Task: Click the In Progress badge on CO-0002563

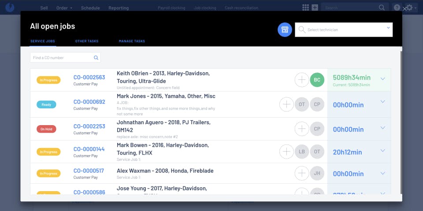Action: tap(48, 80)
